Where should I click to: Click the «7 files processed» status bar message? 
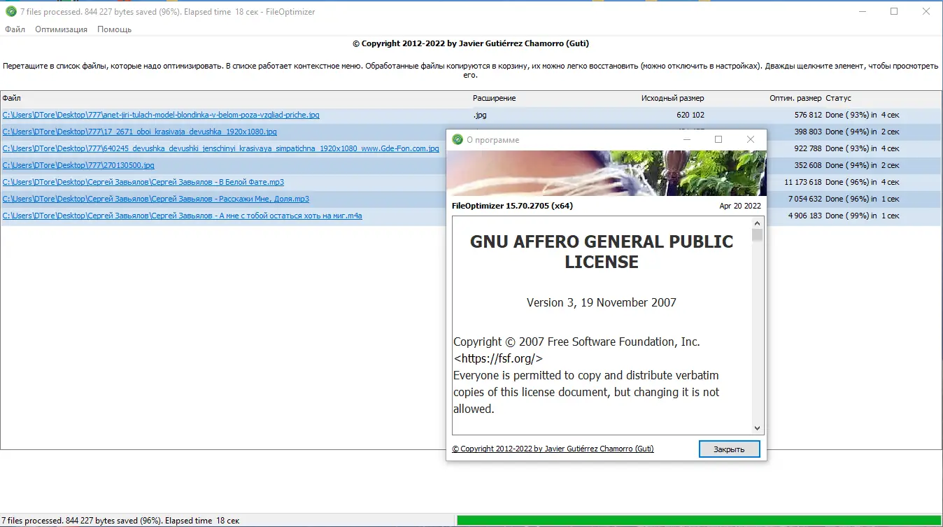pyautogui.click(x=120, y=521)
